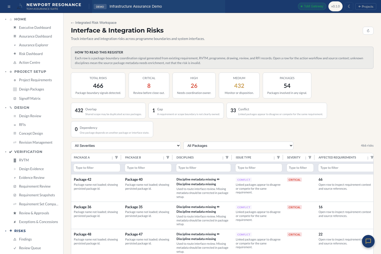This screenshot has height=254, width=381.
Task: Open Executive Dashboard
Action: 35,28
